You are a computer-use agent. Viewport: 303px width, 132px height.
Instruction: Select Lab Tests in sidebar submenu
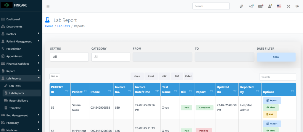(15, 86)
